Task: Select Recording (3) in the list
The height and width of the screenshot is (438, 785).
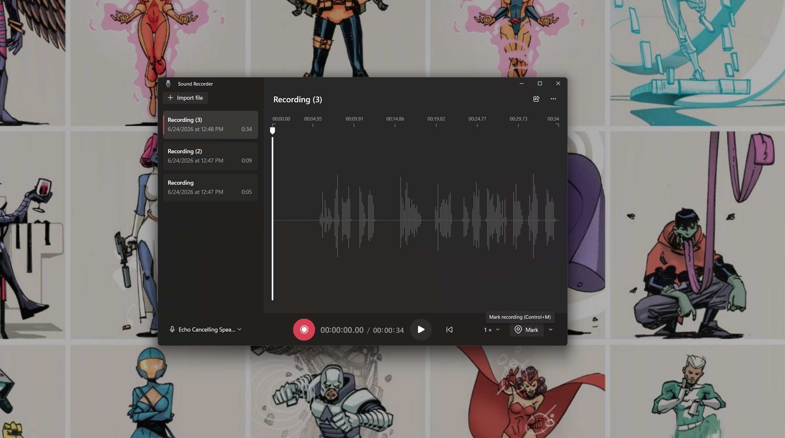Action: tap(210, 125)
